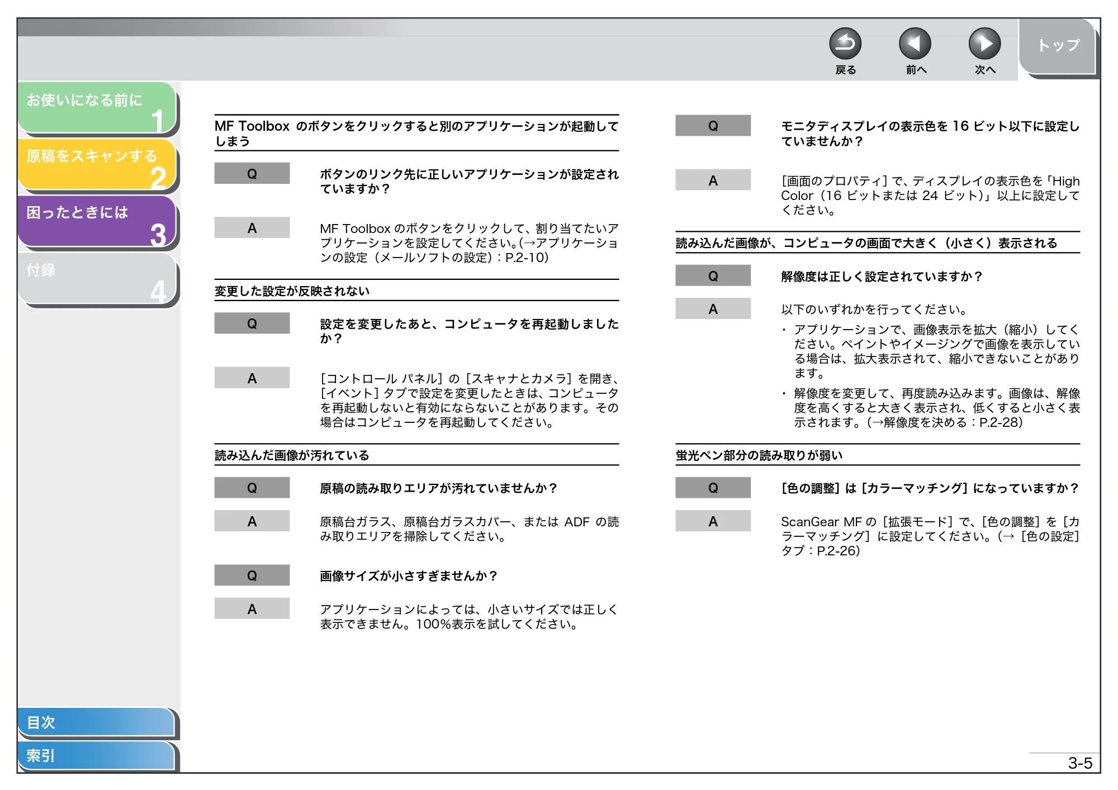The image size is (1118, 790).
Task: Open chapter 1 お使いになる前に
Action: point(97,108)
